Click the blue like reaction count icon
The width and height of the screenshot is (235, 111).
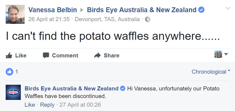[9, 72]
